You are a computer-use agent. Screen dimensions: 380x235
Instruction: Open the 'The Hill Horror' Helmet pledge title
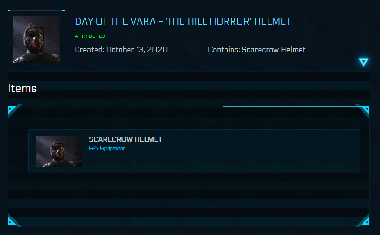coord(183,21)
